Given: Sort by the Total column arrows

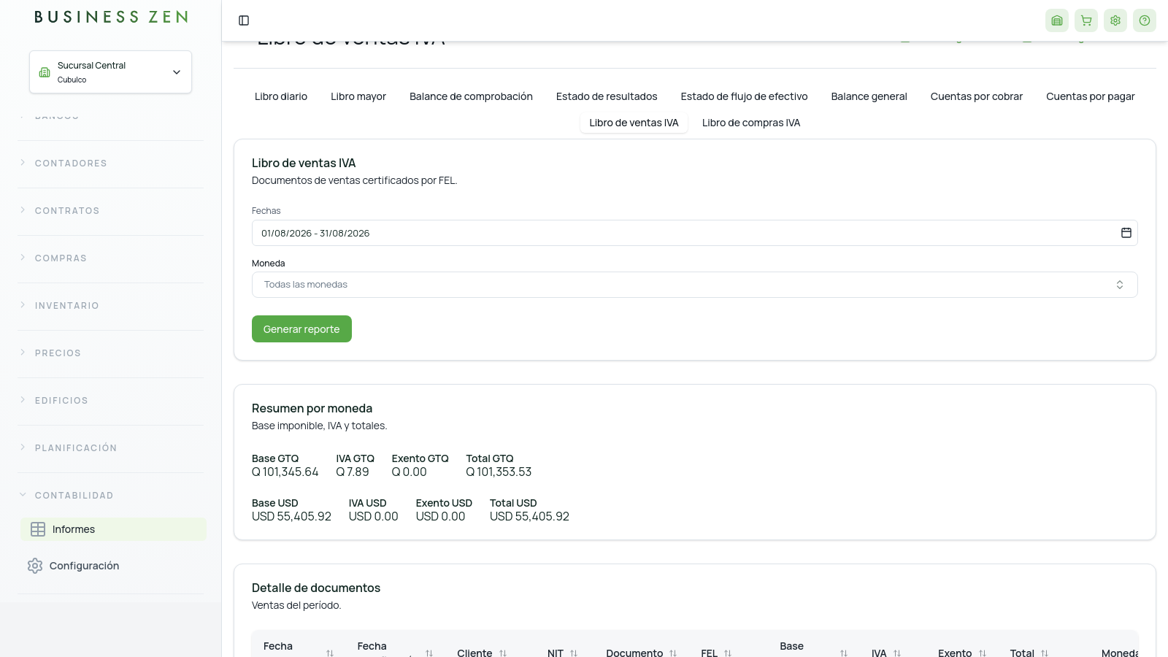Looking at the screenshot, I should (1045, 653).
